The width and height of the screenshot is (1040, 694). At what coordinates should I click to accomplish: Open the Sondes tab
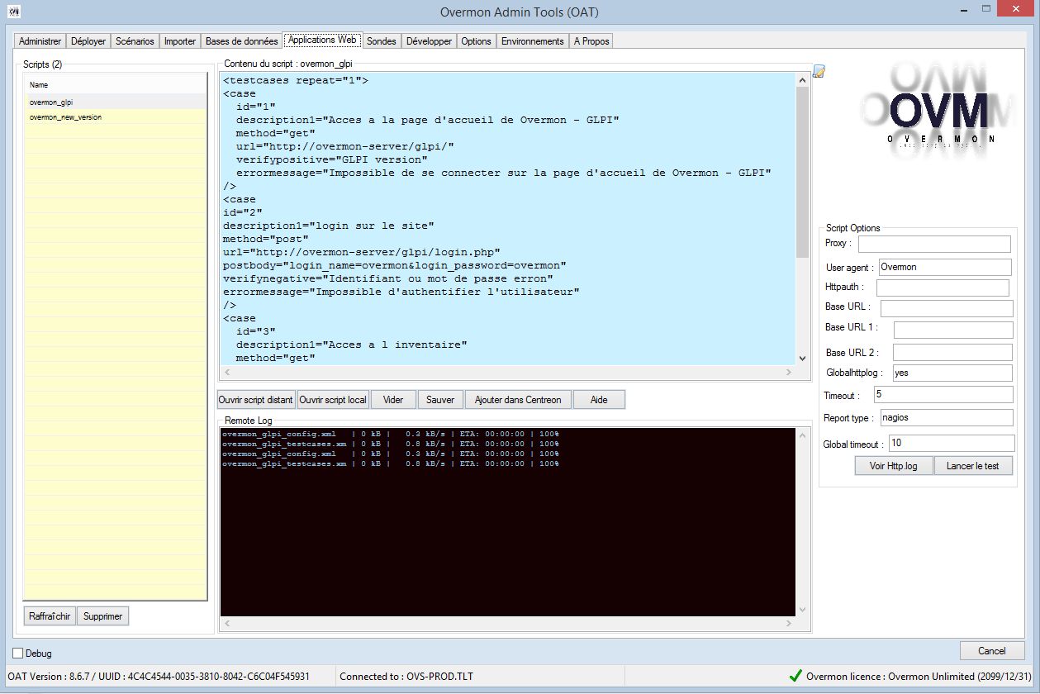click(x=382, y=41)
